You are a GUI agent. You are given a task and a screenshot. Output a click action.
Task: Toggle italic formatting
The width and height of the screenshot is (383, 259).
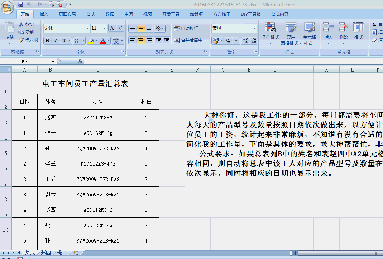click(56, 41)
